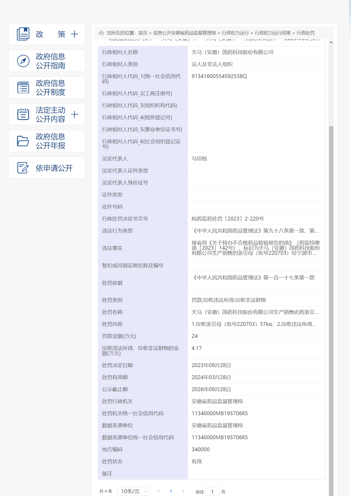Select company name 天马（安徽）国药科技股份有限公司
Viewport: 351px width, 496px height.
[232, 52]
